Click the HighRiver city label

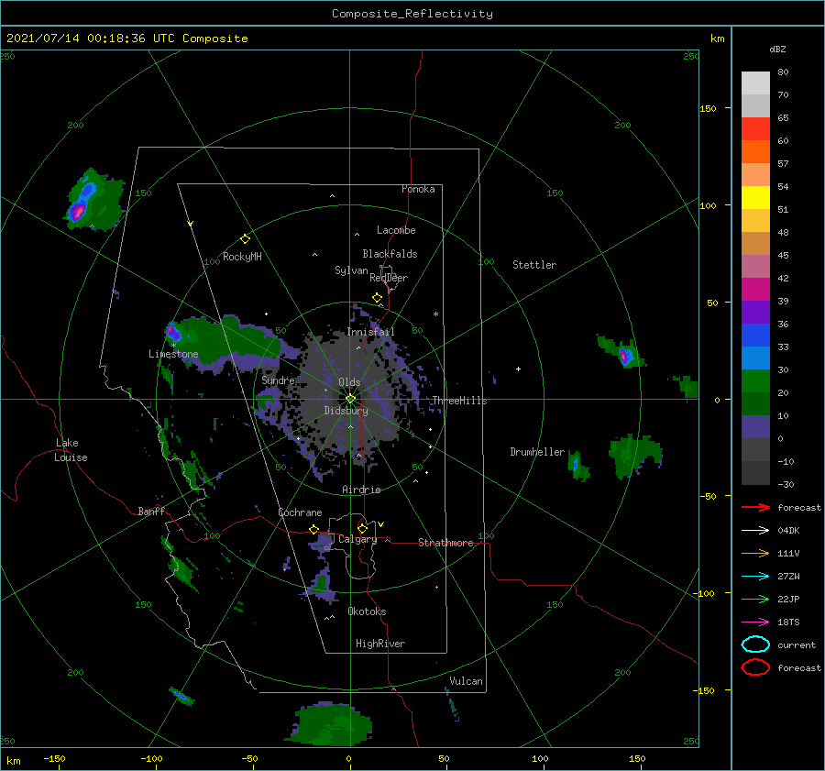point(380,644)
